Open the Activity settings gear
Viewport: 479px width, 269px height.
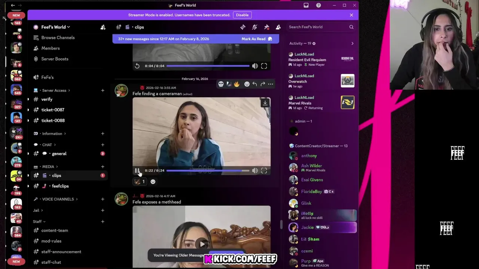[314, 44]
